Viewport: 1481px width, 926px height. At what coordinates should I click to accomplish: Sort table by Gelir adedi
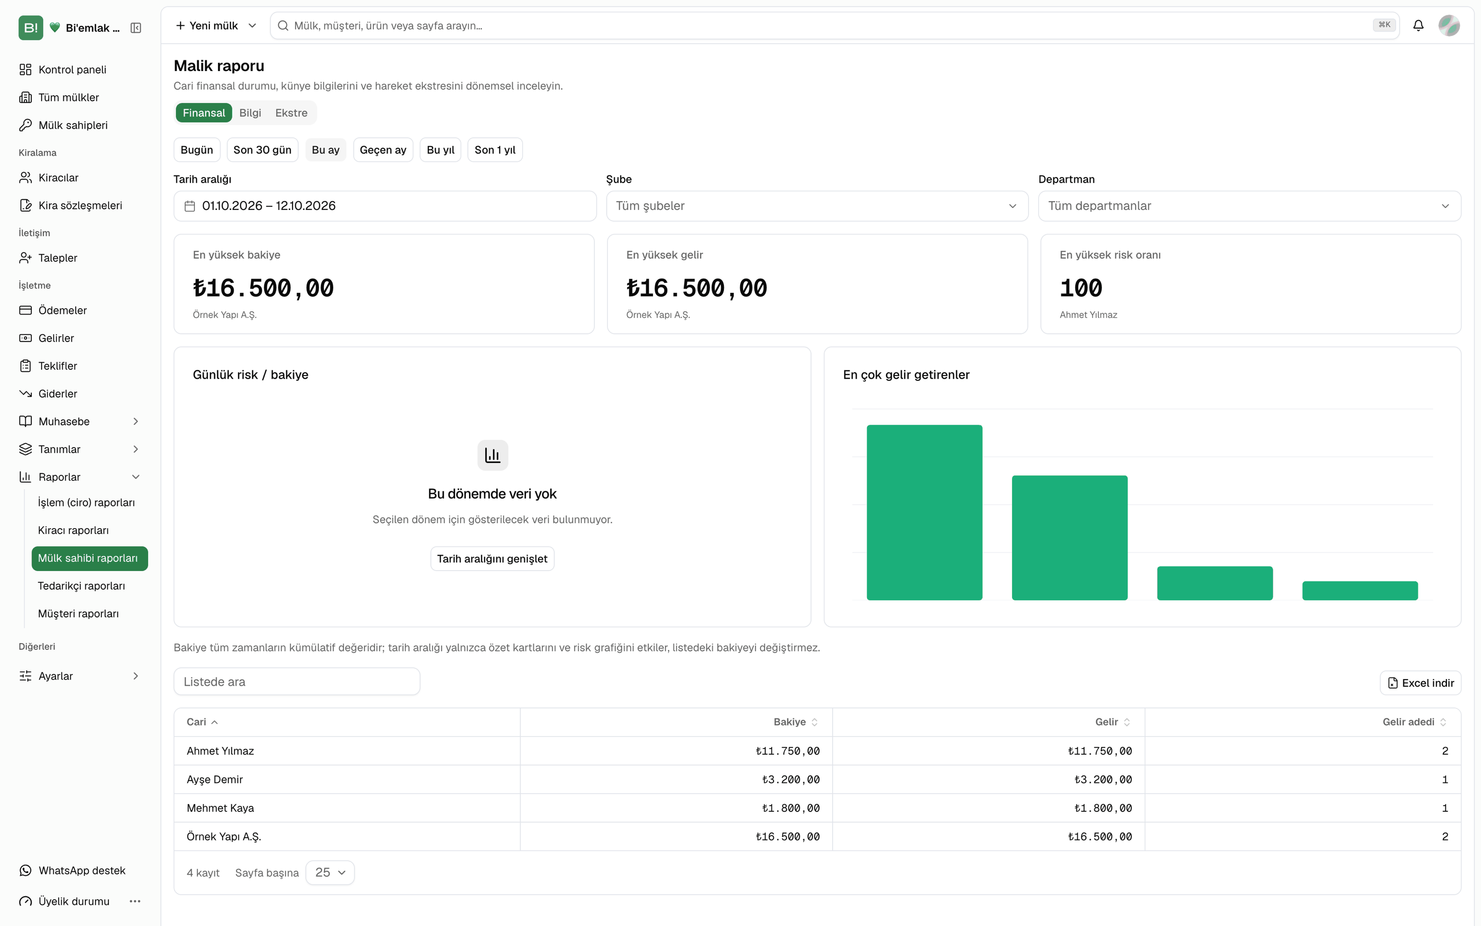coord(1414,722)
